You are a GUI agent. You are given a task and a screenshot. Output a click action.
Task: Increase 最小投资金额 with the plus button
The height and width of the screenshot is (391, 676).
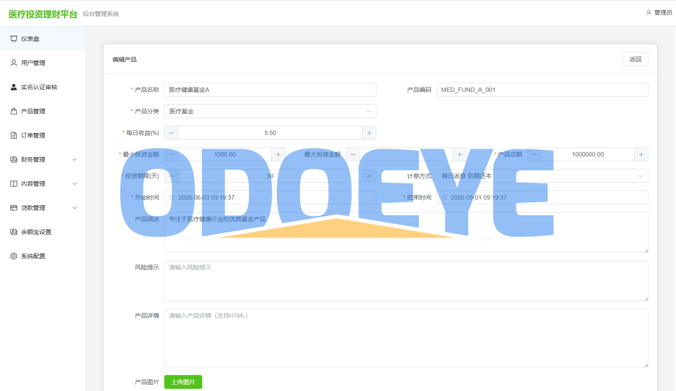click(278, 154)
